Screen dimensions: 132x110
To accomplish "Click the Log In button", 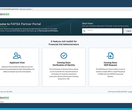I will (128, 31).
